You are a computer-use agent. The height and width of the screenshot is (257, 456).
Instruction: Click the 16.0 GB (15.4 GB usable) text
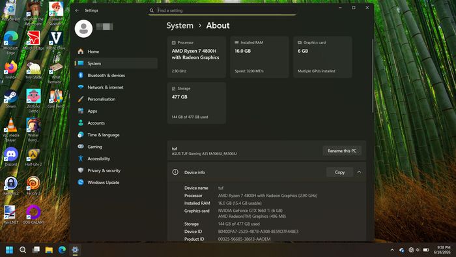[x=240, y=203]
